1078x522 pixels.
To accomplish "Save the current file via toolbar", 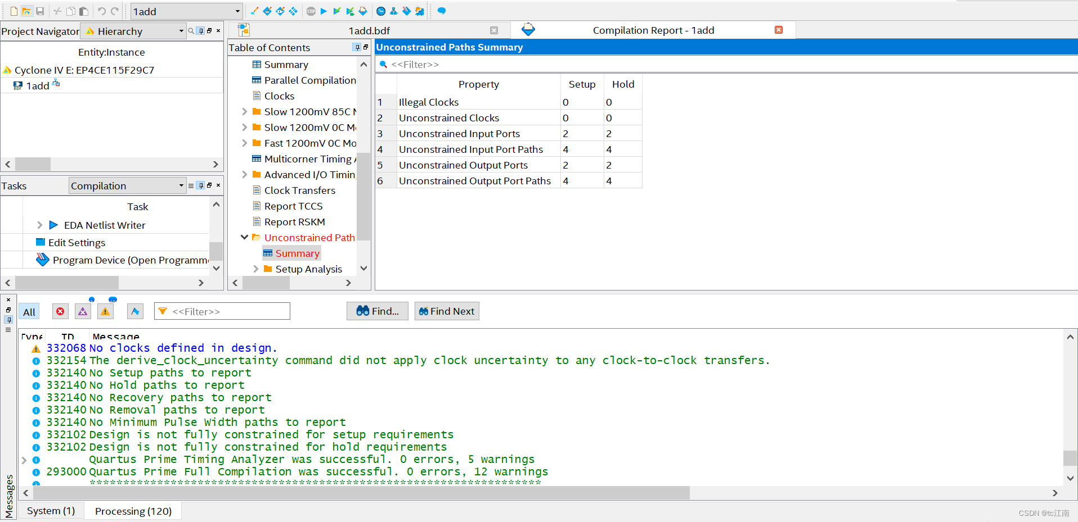I will pos(40,11).
